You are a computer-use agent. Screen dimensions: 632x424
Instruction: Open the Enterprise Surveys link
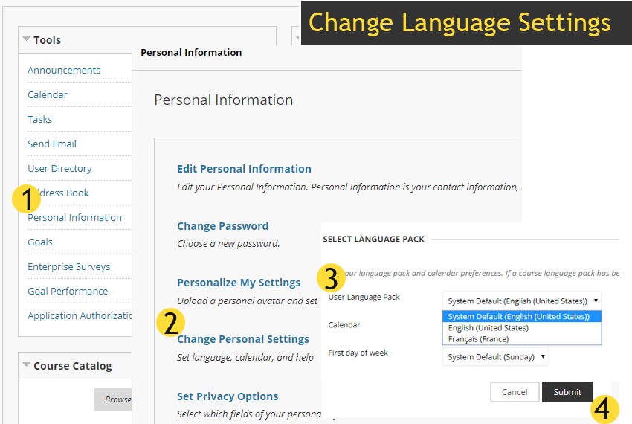pos(68,267)
